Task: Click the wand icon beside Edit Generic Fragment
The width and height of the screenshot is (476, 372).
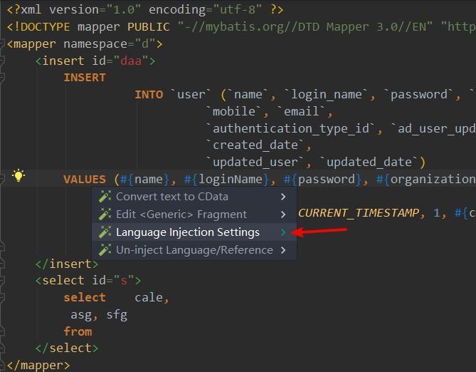Action: coord(105,215)
